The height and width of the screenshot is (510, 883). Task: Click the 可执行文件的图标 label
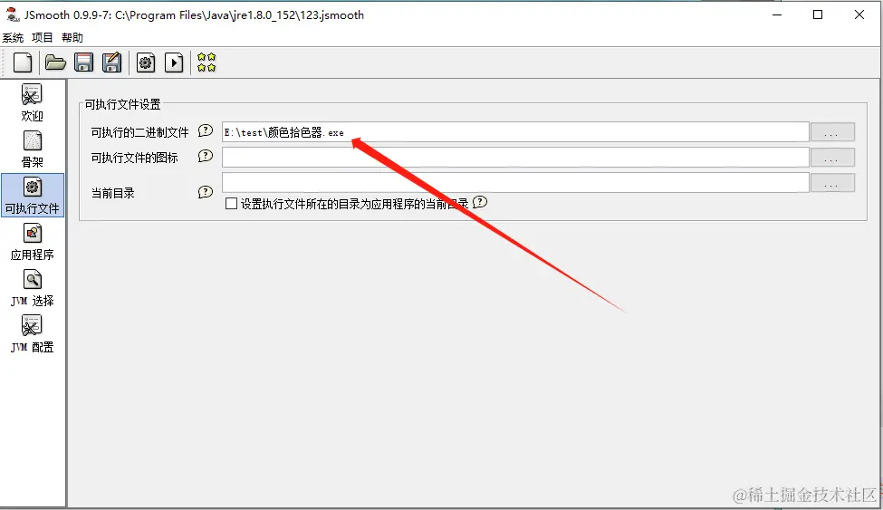point(135,158)
